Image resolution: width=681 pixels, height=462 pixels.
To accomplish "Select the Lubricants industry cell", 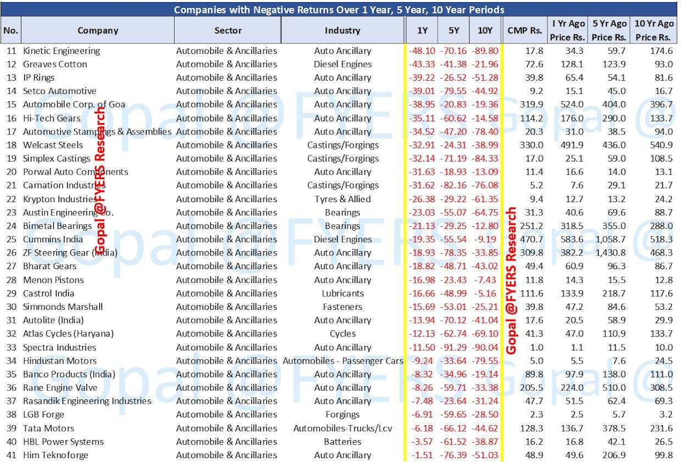I will point(343,293).
